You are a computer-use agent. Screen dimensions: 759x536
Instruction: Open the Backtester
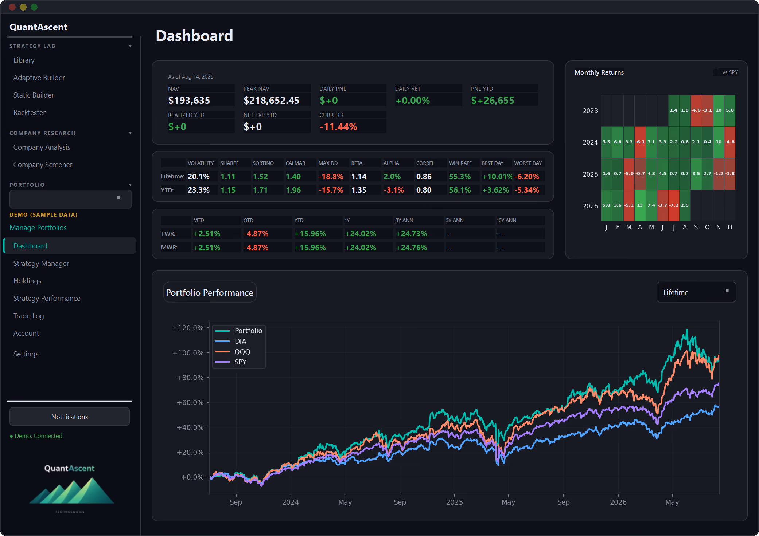point(29,113)
